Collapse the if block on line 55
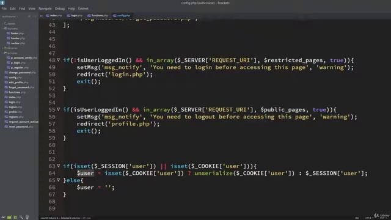This screenshot has height=220, width=391. [59, 109]
